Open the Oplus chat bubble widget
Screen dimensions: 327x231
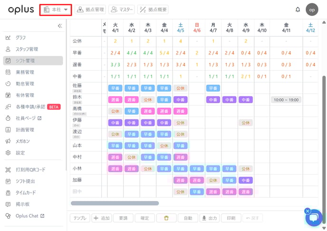[314, 218]
